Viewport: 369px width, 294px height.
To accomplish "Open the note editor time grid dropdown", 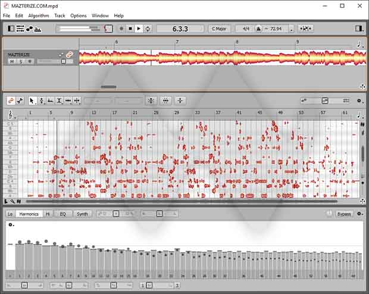I will [x=359, y=115].
